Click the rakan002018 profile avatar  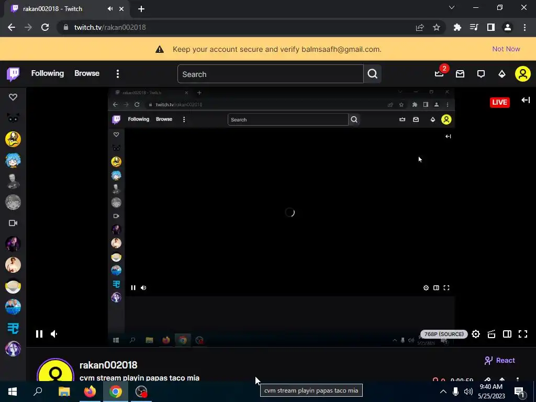tap(55, 371)
